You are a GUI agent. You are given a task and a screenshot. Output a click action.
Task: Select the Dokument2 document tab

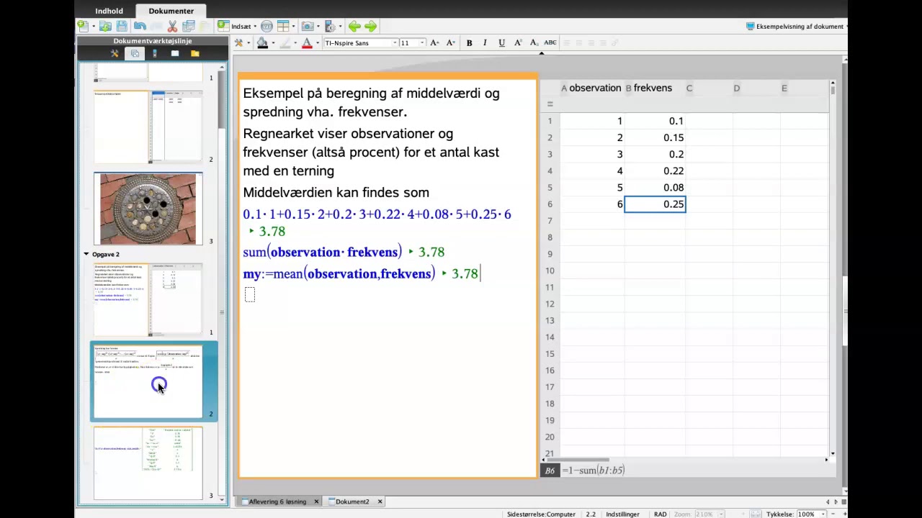(352, 501)
